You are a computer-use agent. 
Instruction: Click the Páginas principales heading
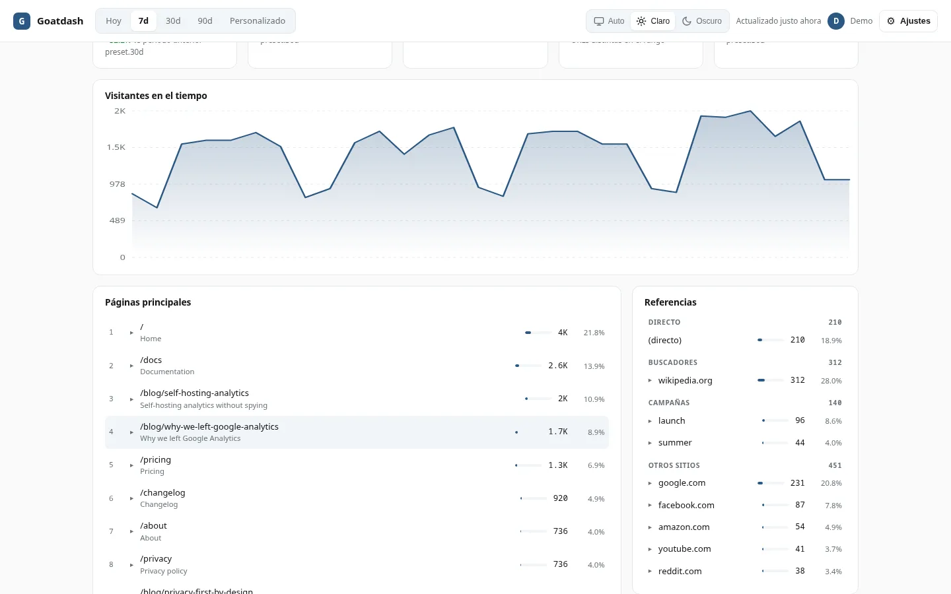[x=148, y=302]
